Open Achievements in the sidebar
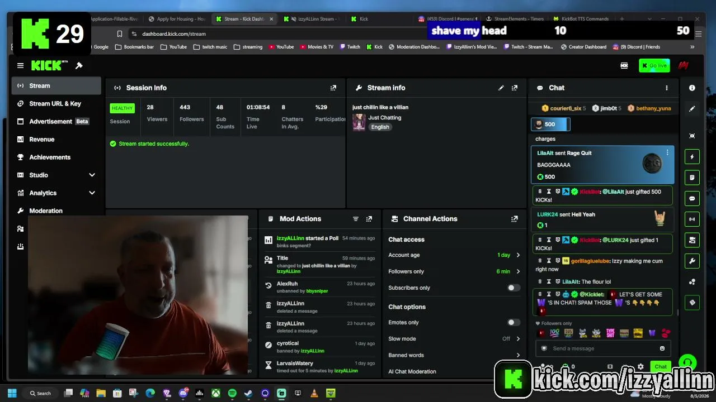716x402 pixels. pyautogui.click(x=56, y=157)
